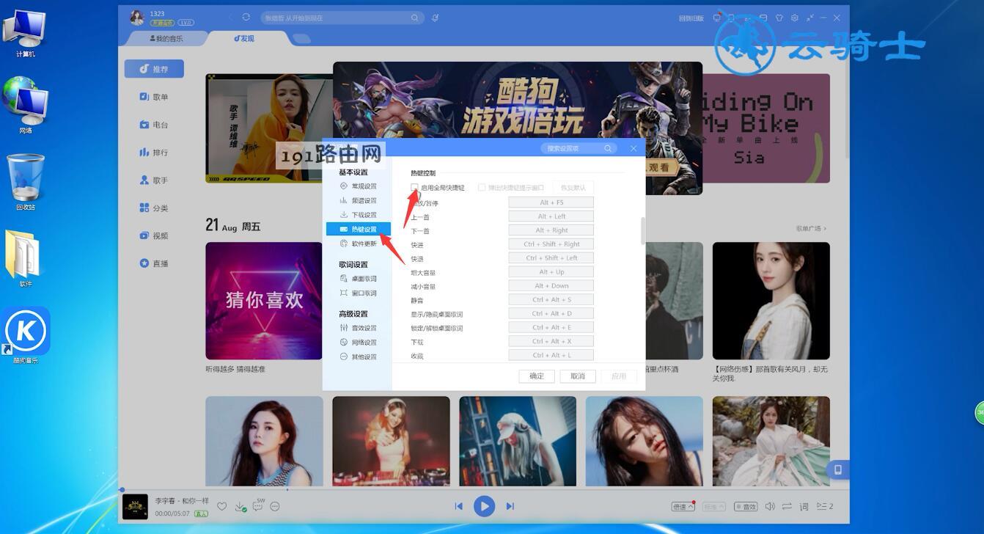Click the 上一首 hotkey field Alt + Left
Viewport: 984px width, 534px height.
(x=551, y=216)
